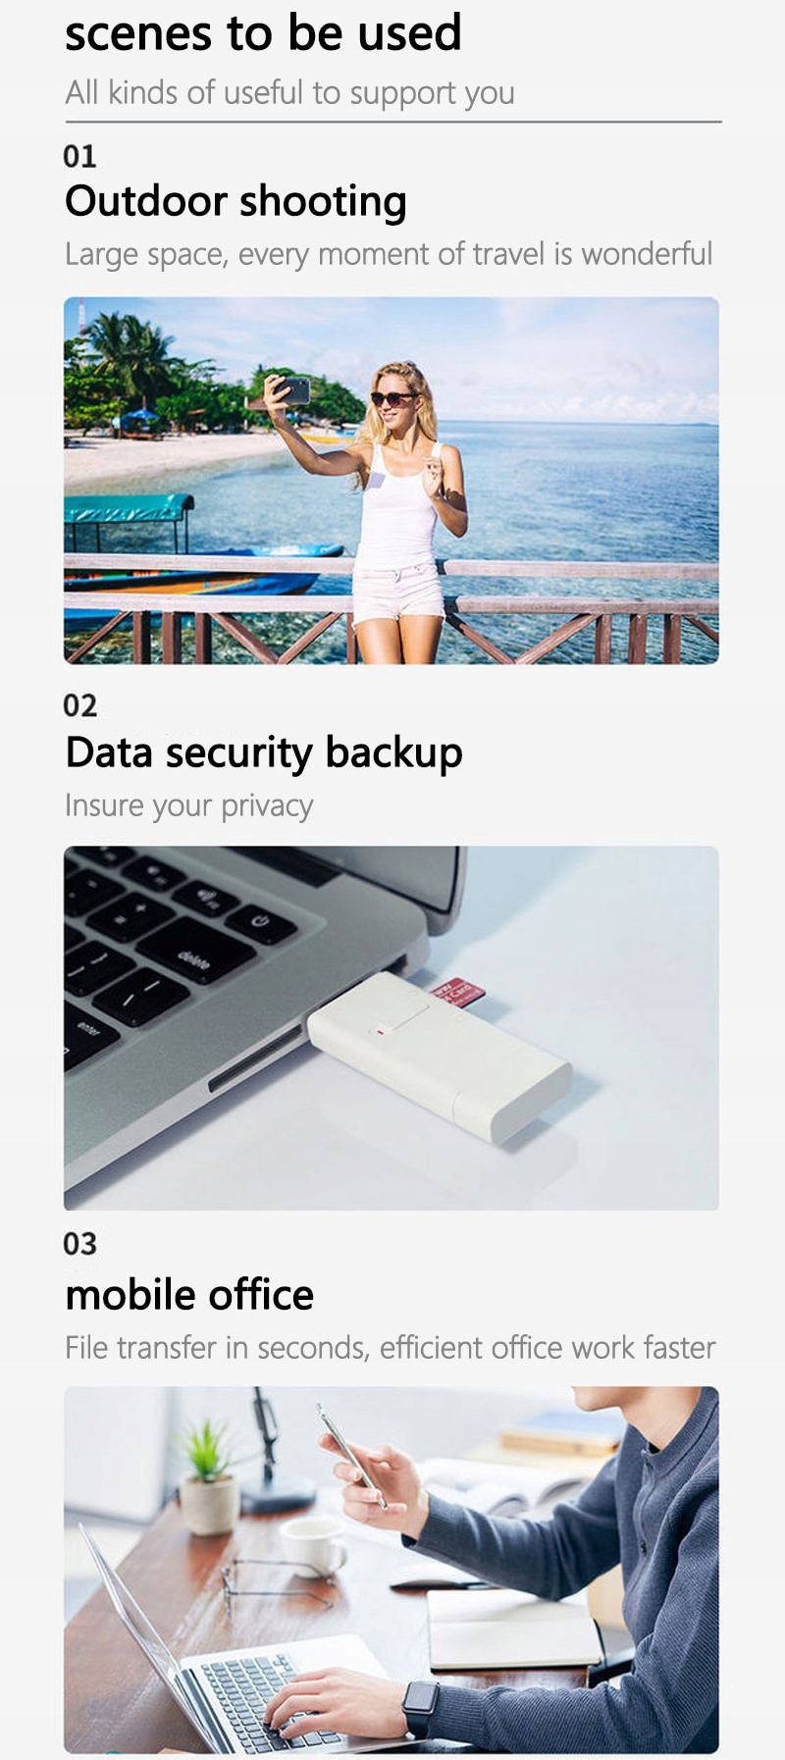Open the card reader laptop photo
This screenshot has height=1760, width=785.
[392, 1028]
